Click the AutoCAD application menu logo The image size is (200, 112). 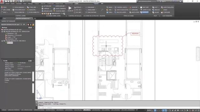click(2, 2)
